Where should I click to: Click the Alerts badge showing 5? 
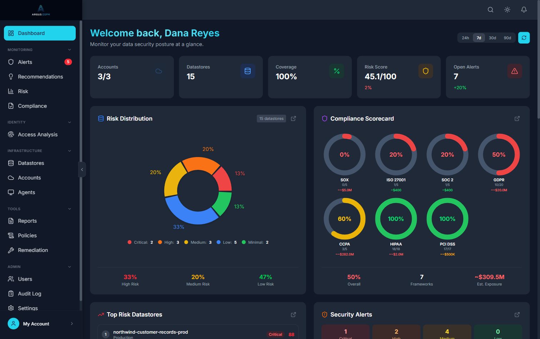[68, 62]
